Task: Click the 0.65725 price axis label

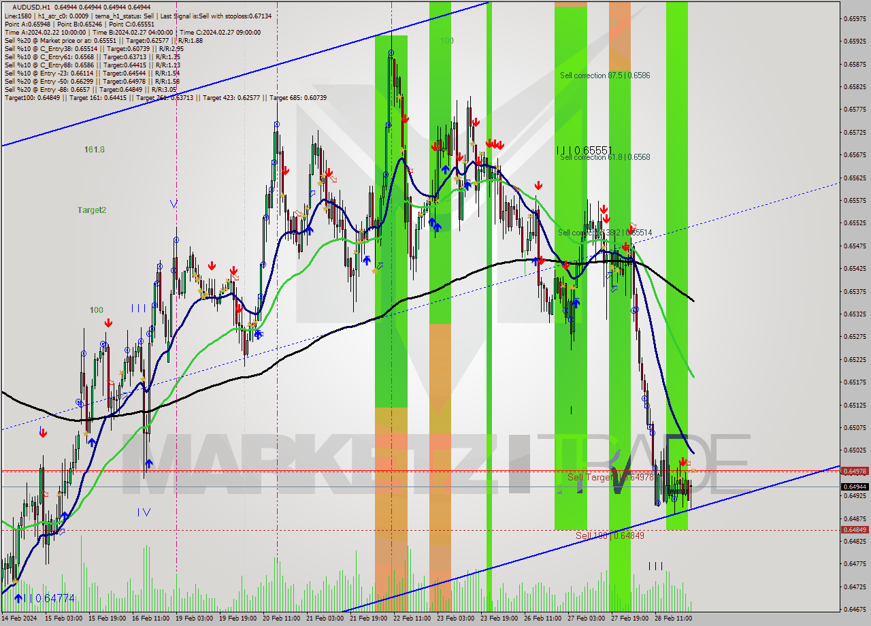Action: (855, 132)
